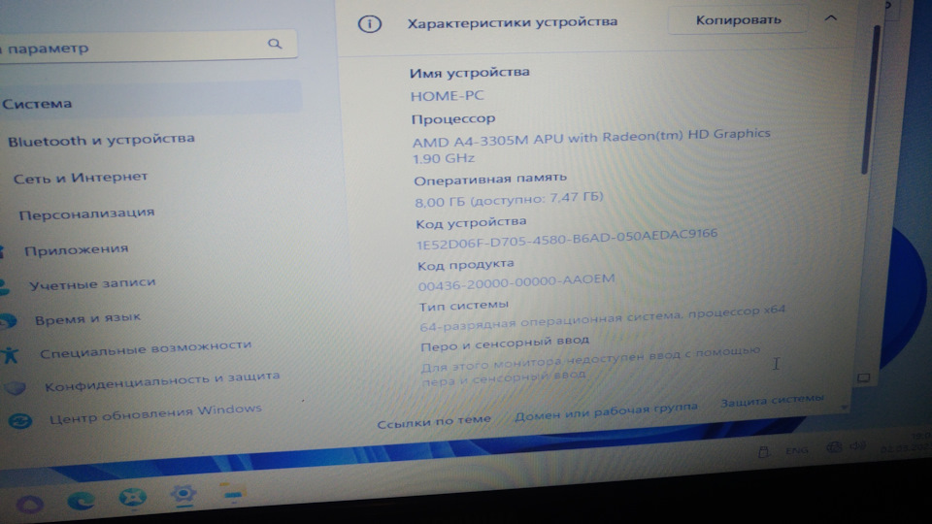
Task: Click in the параметр search field
Action: point(148,47)
